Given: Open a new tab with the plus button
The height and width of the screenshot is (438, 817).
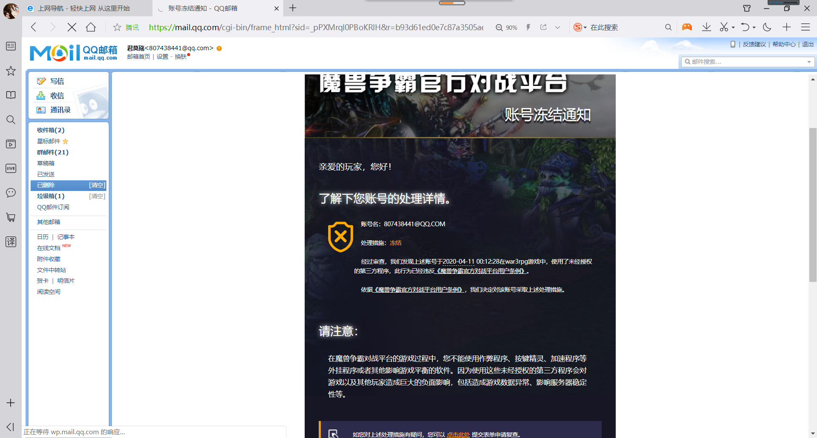Looking at the screenshot, I should pos(293,8).
